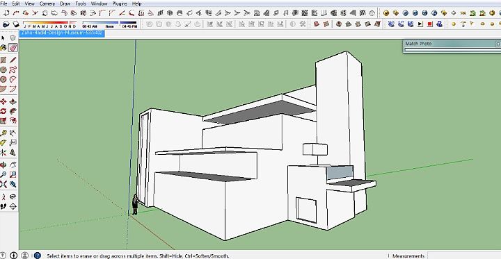Select the Rectangle drawing tool
The height and width of the screenshot is (259, 501).
pyautogui.click(x=3, y=60)
